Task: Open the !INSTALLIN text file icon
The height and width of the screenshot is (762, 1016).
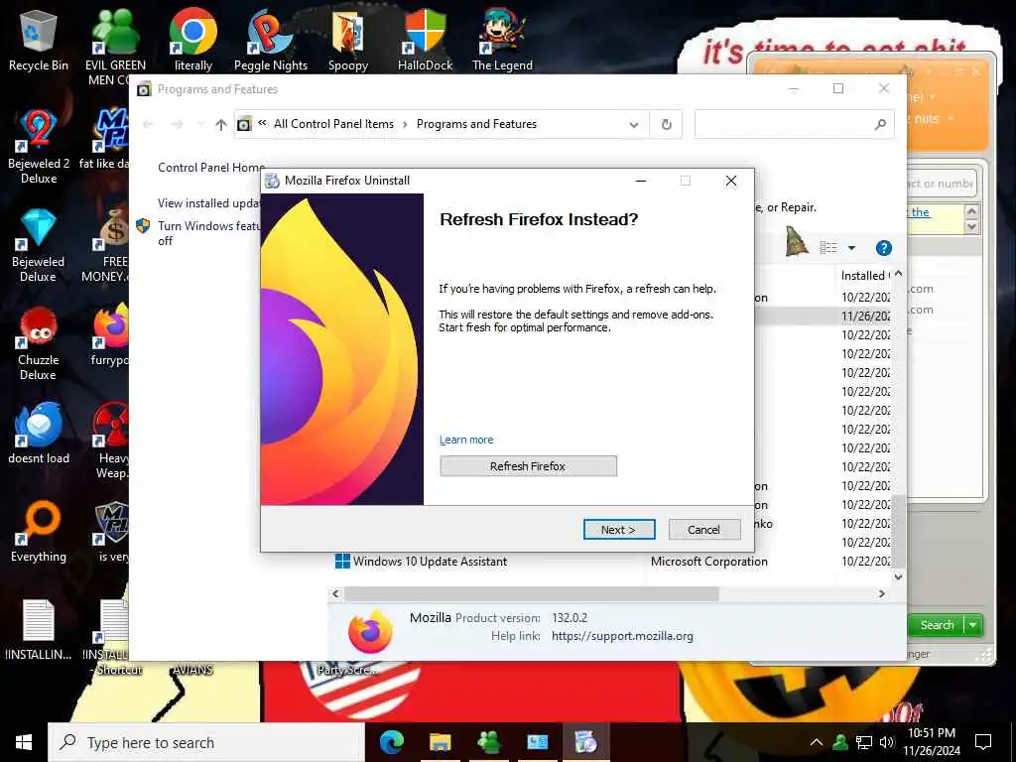Action: pyautogui.click(x=39, y=630)
